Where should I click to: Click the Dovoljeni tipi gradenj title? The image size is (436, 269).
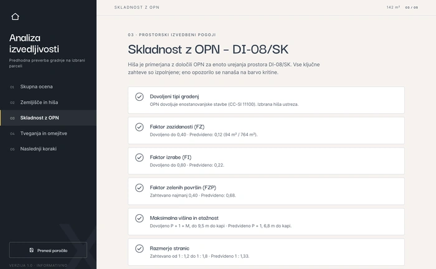tap(174, 97)
